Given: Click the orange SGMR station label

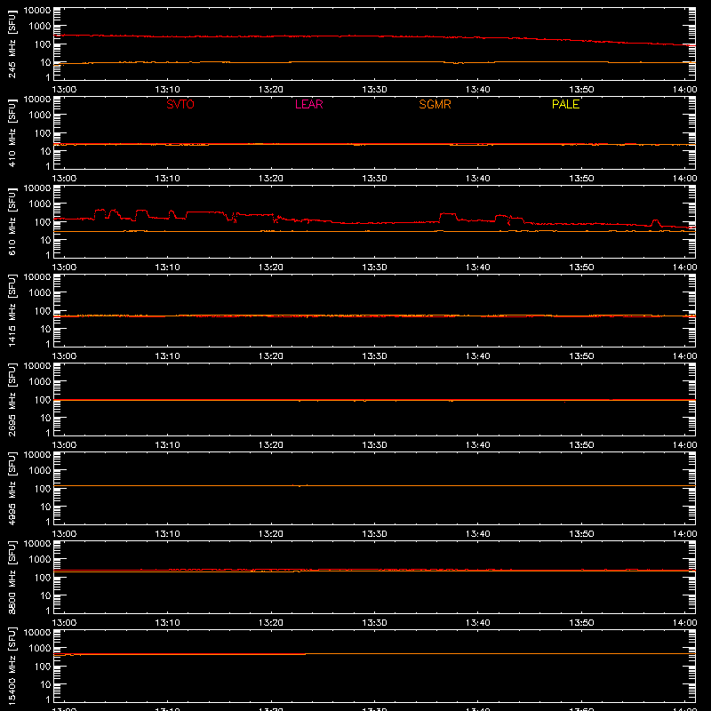Looking at the screenshot, I should pos(435,104).
